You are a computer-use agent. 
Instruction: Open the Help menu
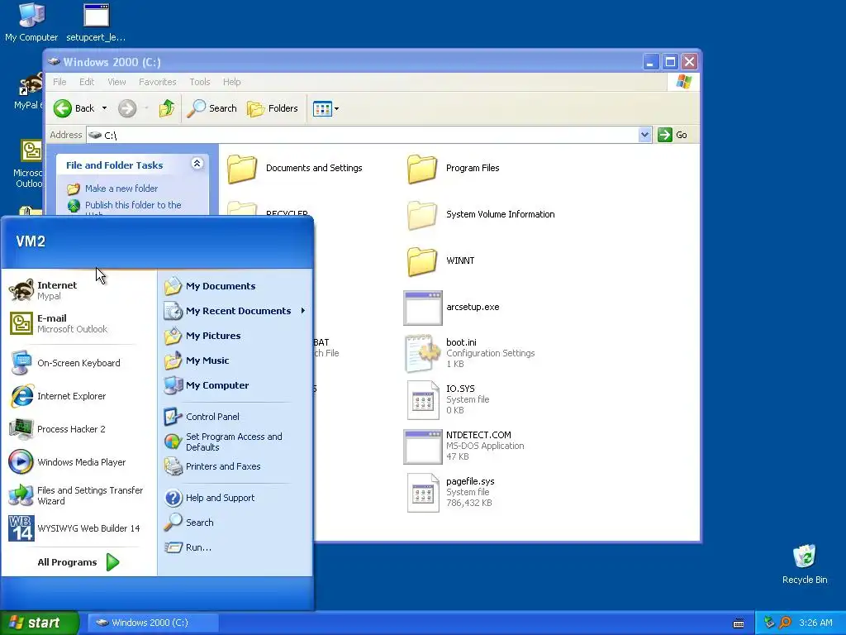pyautogui.click(x=232, y=82)
